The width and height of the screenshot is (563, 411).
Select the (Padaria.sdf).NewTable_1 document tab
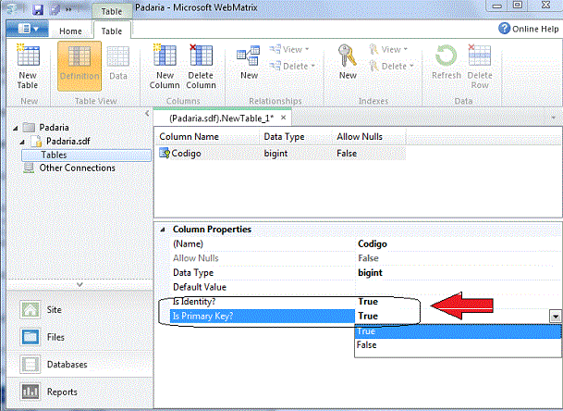click(221, 118)
